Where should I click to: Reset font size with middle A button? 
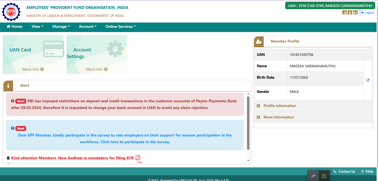click(350, 13)
